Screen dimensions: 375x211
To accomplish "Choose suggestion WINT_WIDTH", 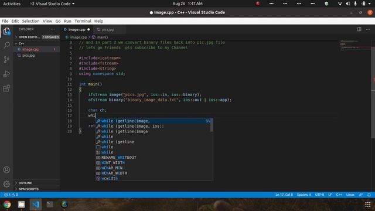I will click(153, 163).
